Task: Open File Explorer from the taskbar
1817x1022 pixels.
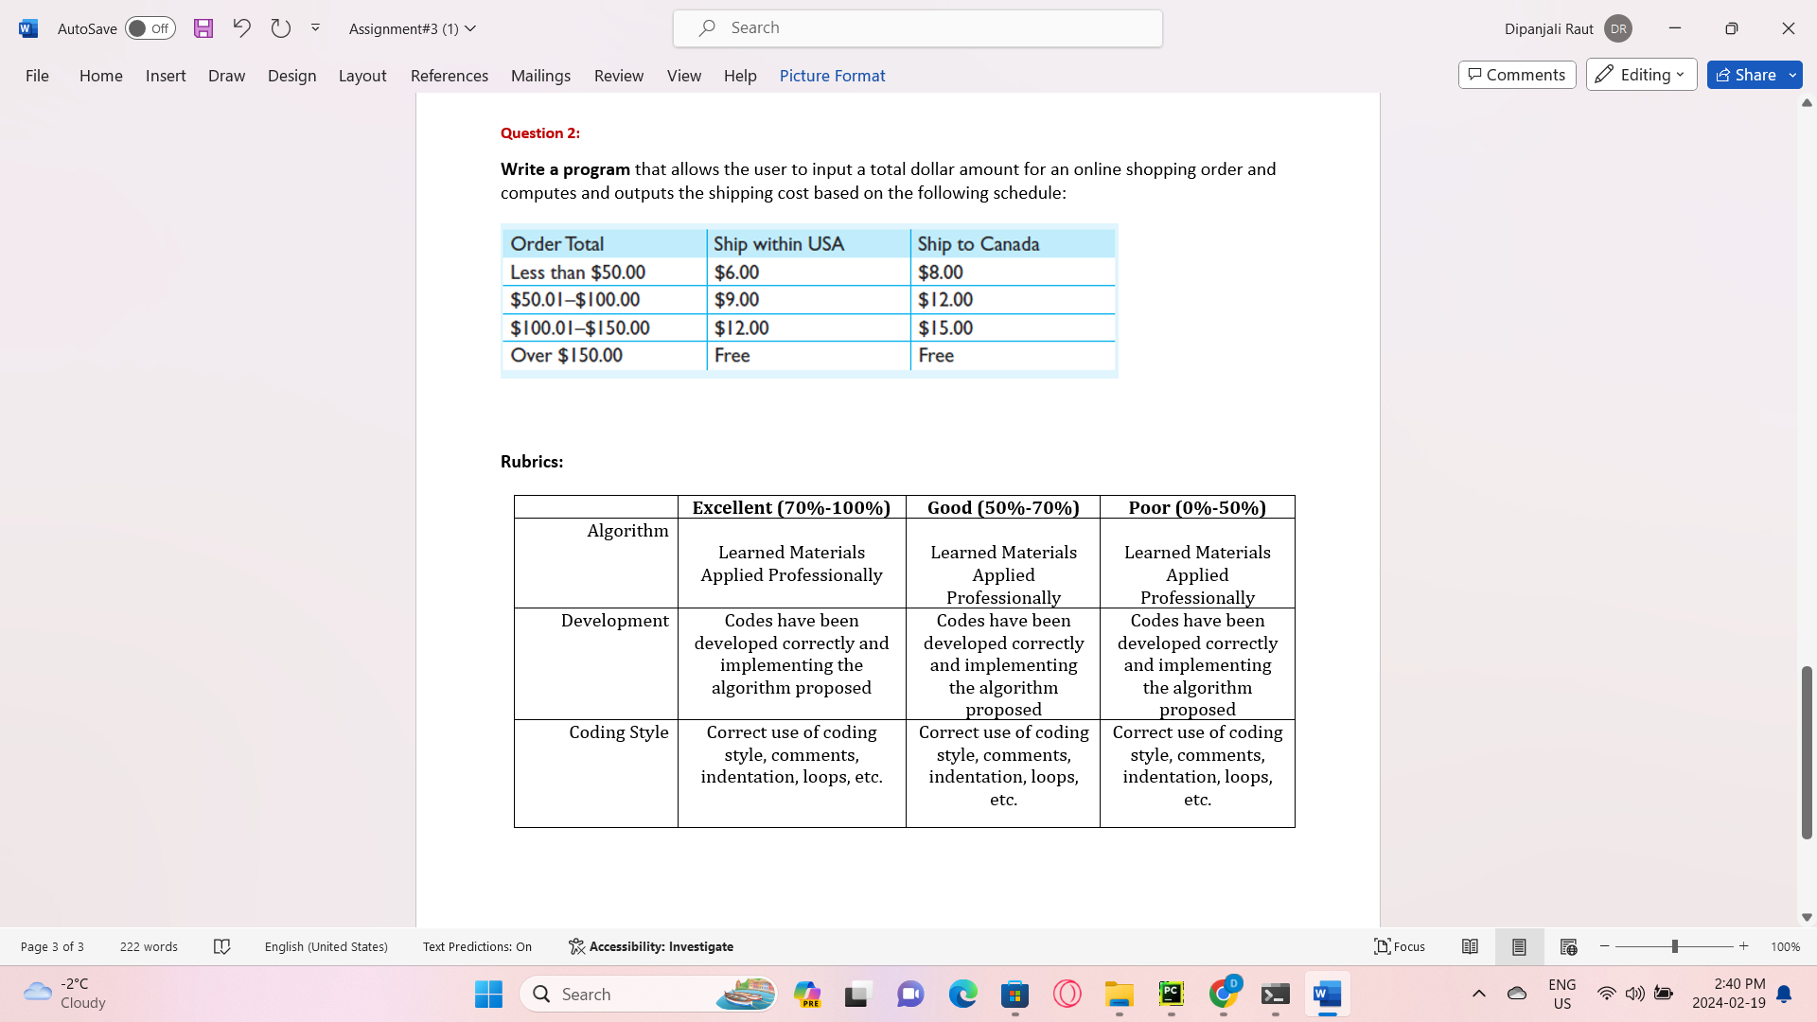Action: [1120, 994]
